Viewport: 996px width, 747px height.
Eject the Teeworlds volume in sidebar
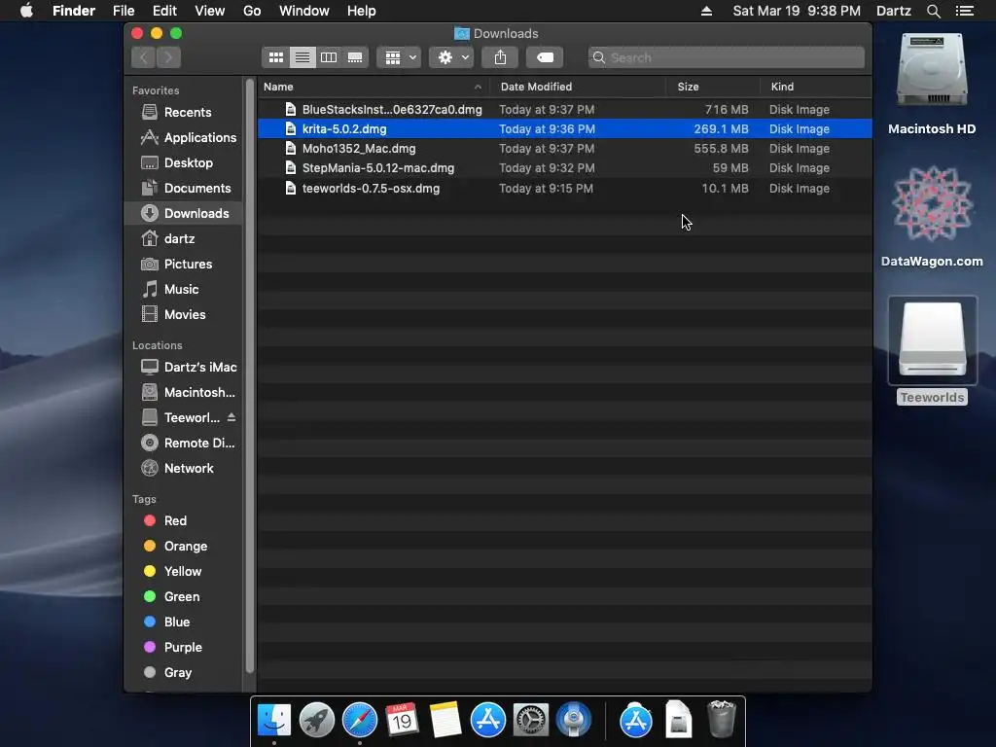point(231,417)
